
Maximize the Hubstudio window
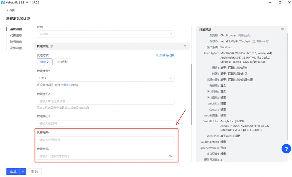point(280,2)
